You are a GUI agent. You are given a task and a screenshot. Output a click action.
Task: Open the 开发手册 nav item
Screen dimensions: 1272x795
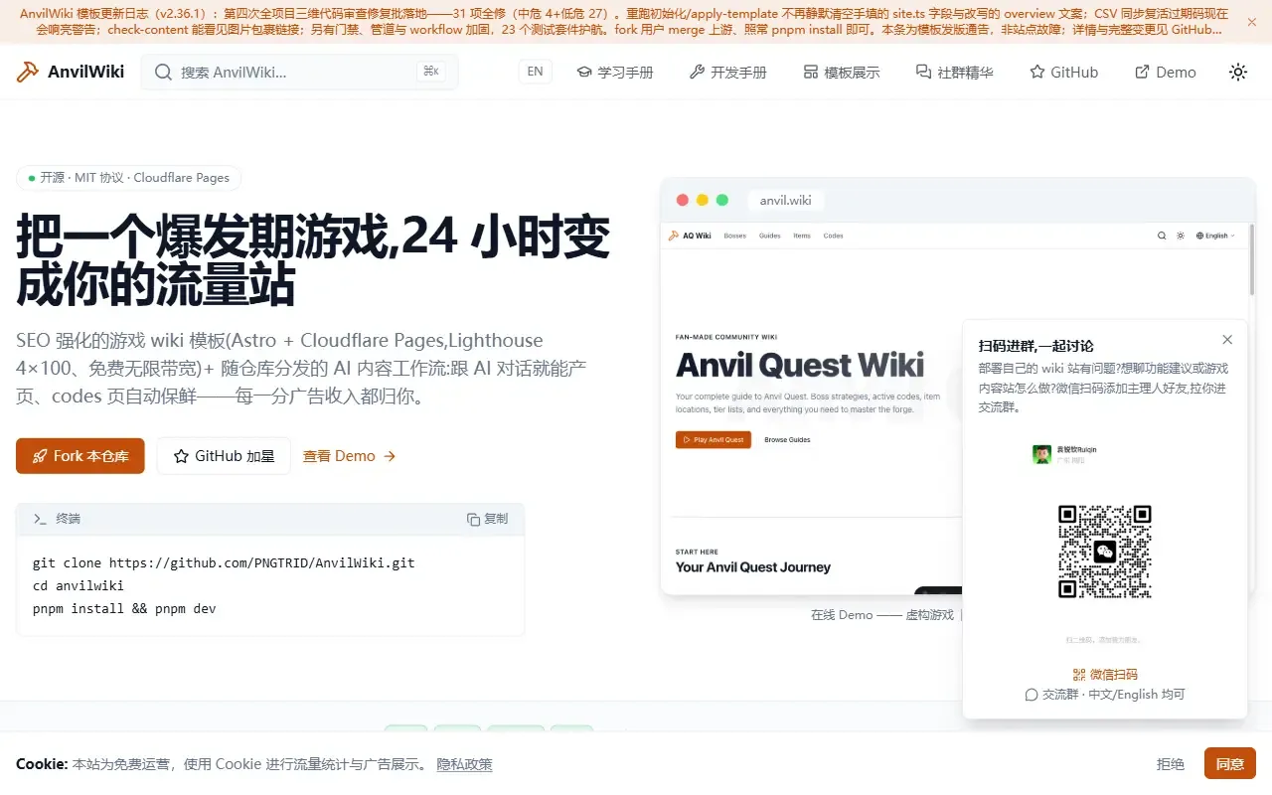click(728, 72)
